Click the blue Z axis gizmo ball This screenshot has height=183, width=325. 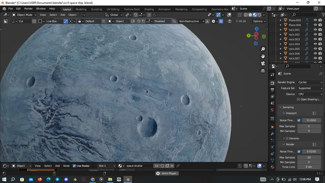pyautogui.click(x=257, y=29)
